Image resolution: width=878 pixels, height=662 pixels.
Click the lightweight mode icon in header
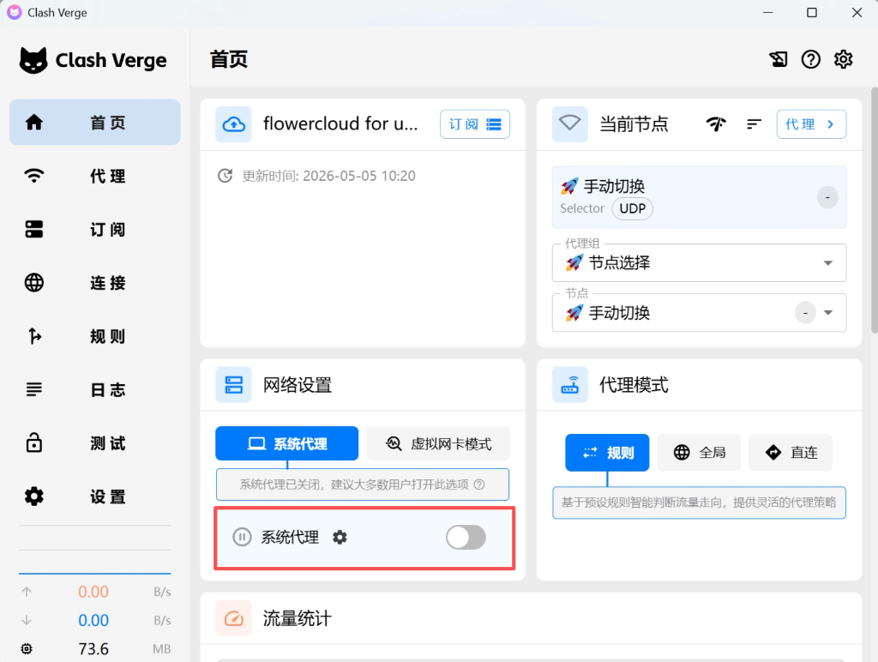click(x=779, y=59)
